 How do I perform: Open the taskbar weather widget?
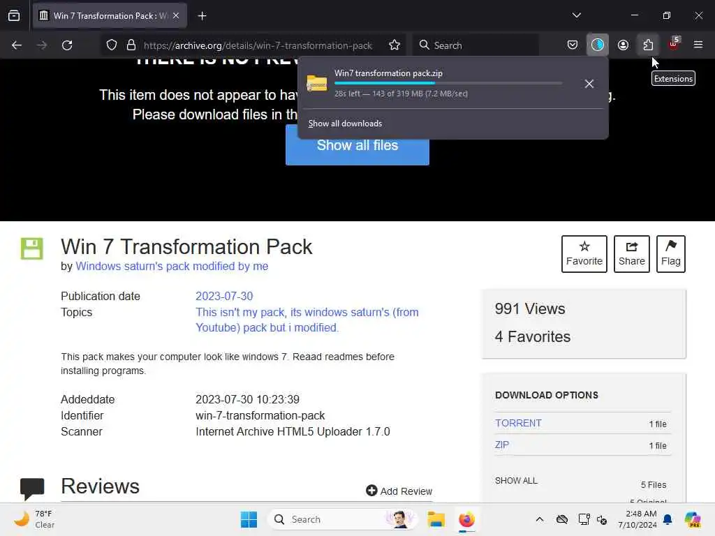pyautogui.click(x=34, y=519)
